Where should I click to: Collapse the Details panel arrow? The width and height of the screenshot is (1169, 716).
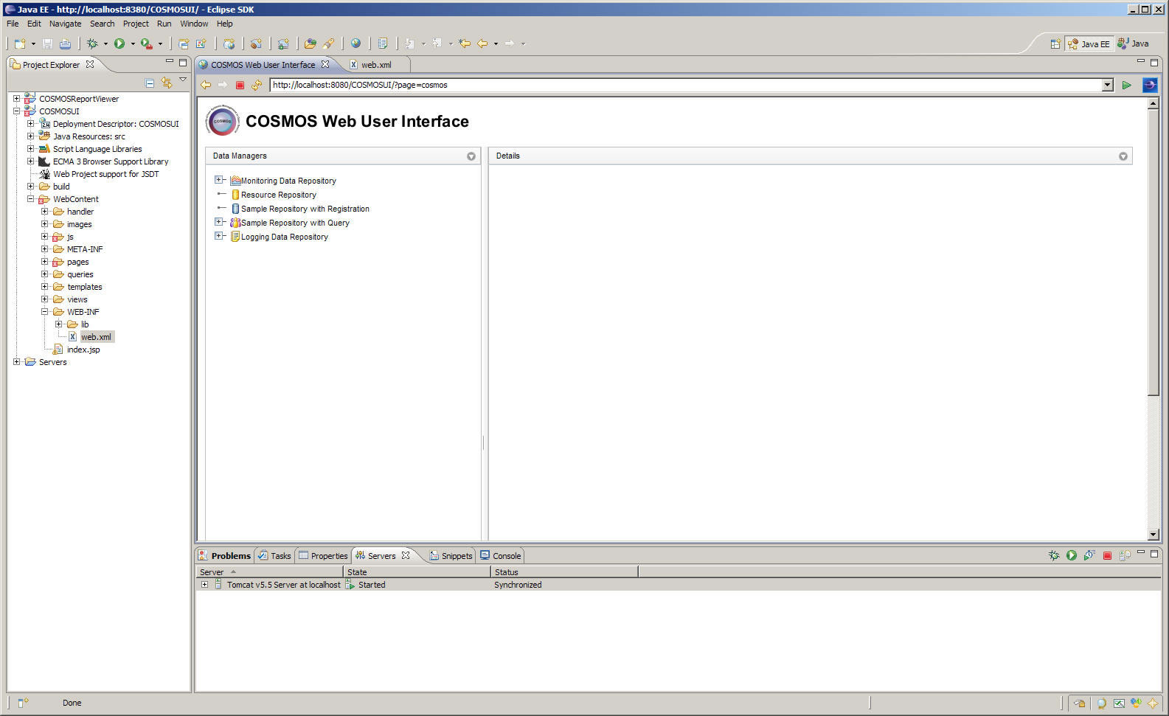pos(1123,156)
